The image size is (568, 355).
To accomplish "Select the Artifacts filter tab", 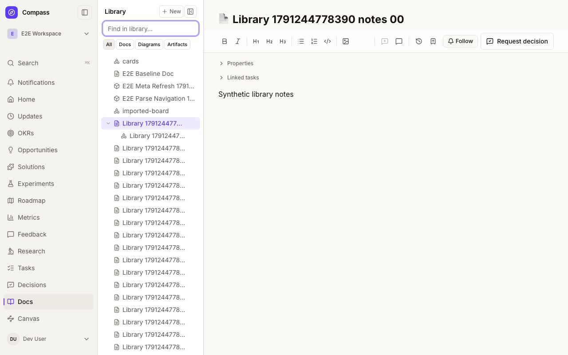I will 177,44.
